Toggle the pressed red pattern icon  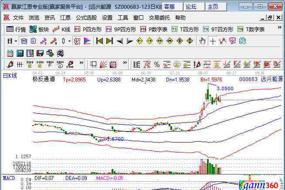click(77, 41)
